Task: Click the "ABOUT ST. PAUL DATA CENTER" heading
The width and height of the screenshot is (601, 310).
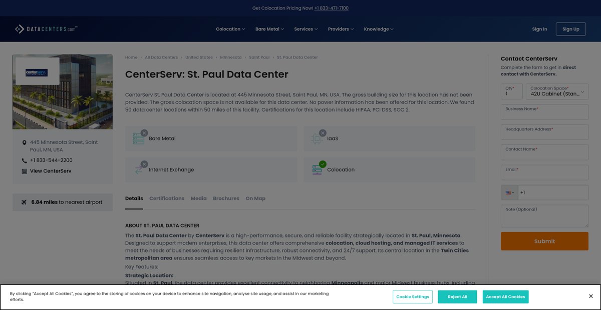Action: point(162,225)
